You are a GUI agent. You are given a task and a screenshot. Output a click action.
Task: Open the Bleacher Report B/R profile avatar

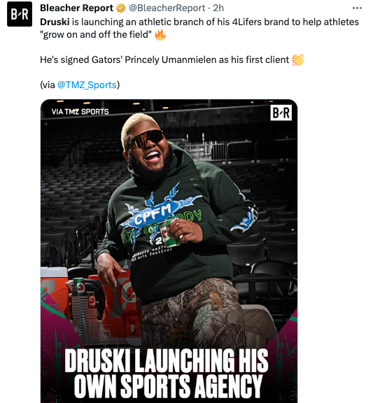(20, 14)
